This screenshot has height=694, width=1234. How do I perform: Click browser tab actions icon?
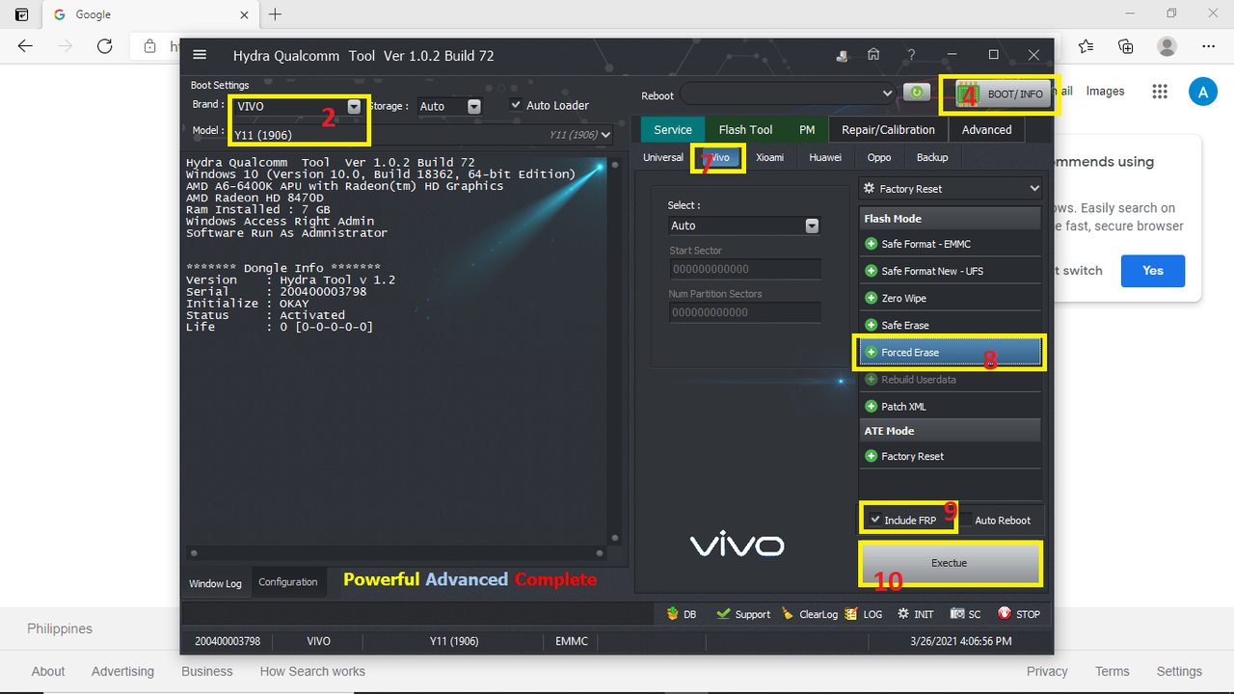point(21,14)
